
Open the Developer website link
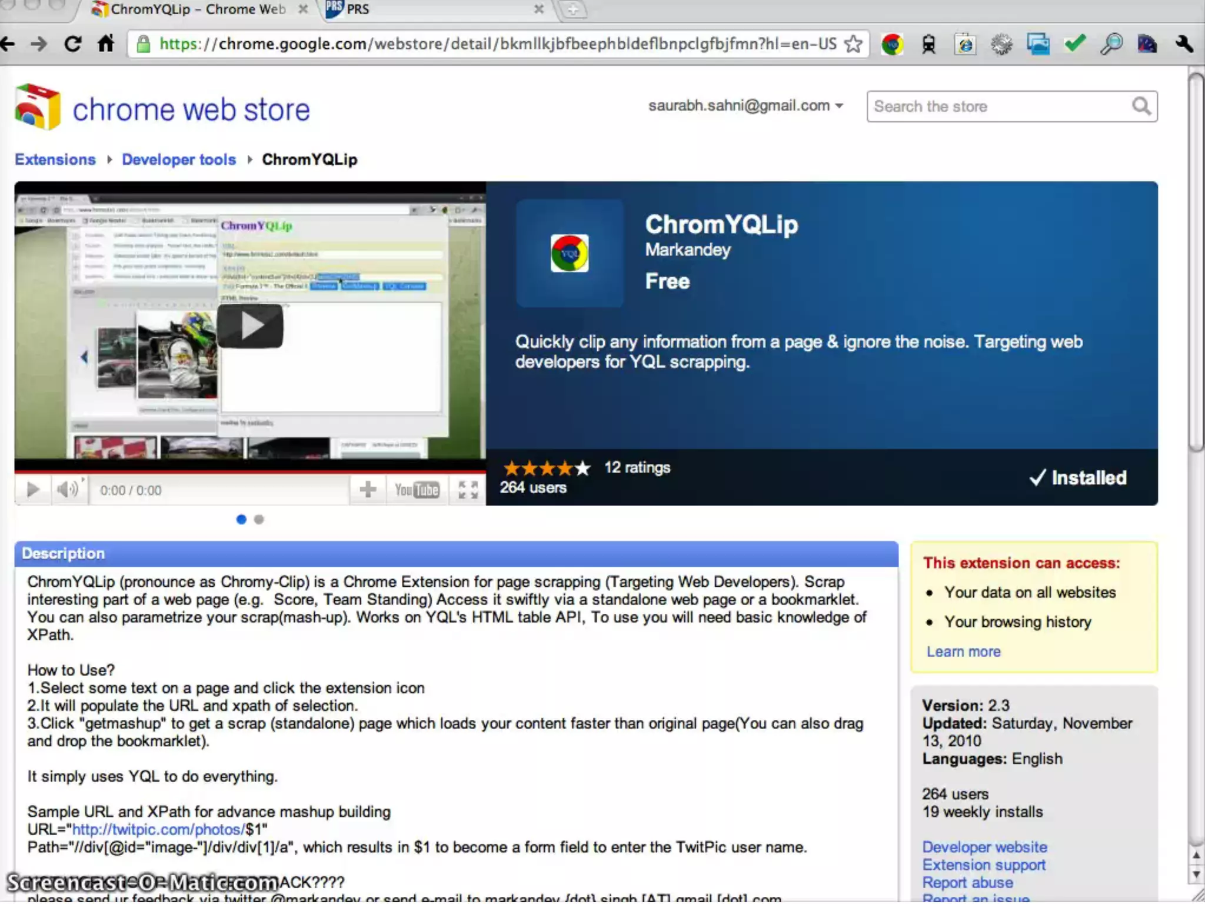984,847
